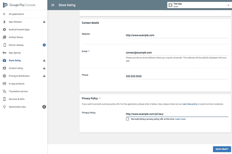Click the Privacy Policy URL field
Screen dimensions: 232x154
177,114
